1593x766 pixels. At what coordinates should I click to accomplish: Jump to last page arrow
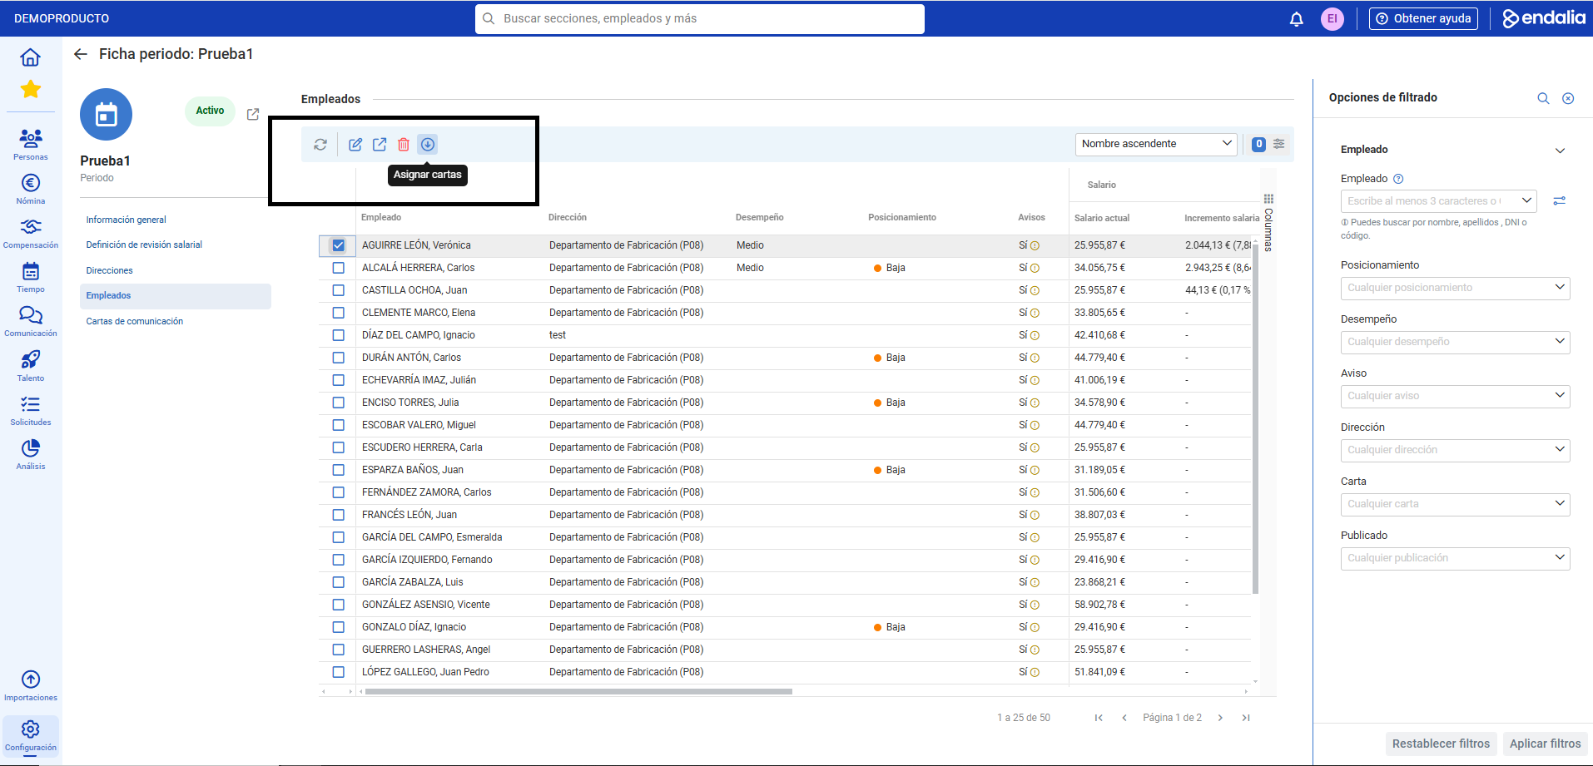[x=1246, y=718]
